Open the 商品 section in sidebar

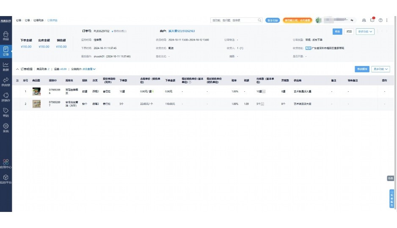pos(6,35)
